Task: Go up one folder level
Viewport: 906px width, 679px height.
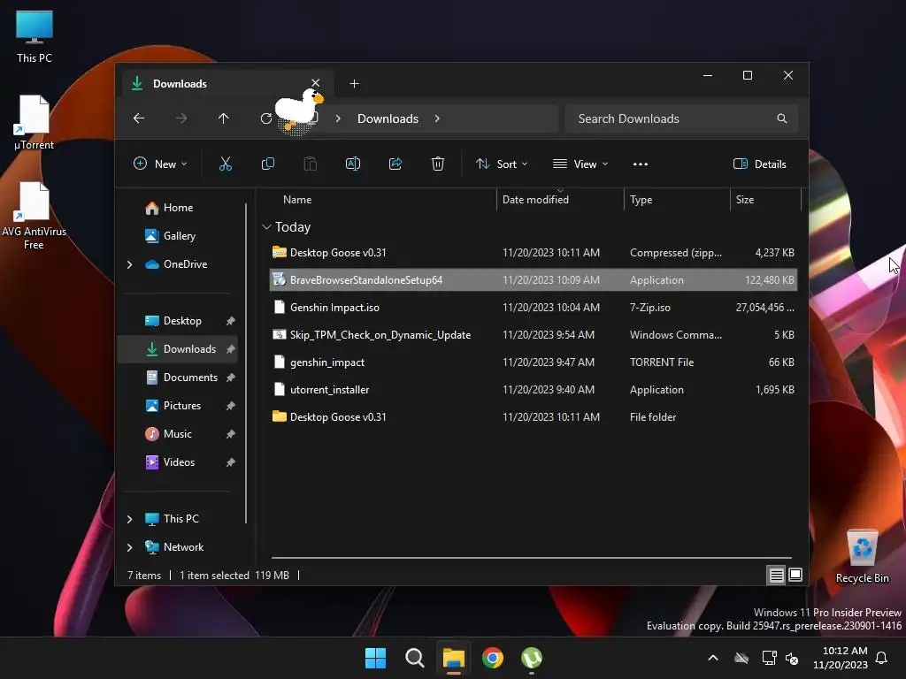Action: 224,118
